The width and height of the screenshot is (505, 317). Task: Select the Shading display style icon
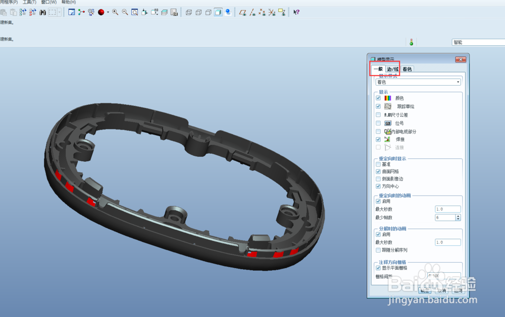[218, 12]
